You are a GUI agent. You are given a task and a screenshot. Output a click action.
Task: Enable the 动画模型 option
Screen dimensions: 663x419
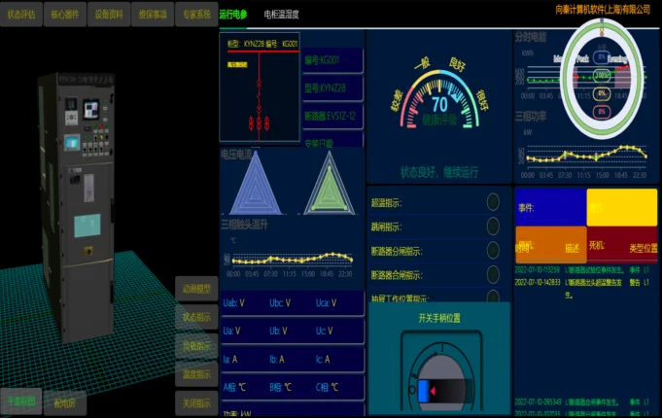click(196, 289)
